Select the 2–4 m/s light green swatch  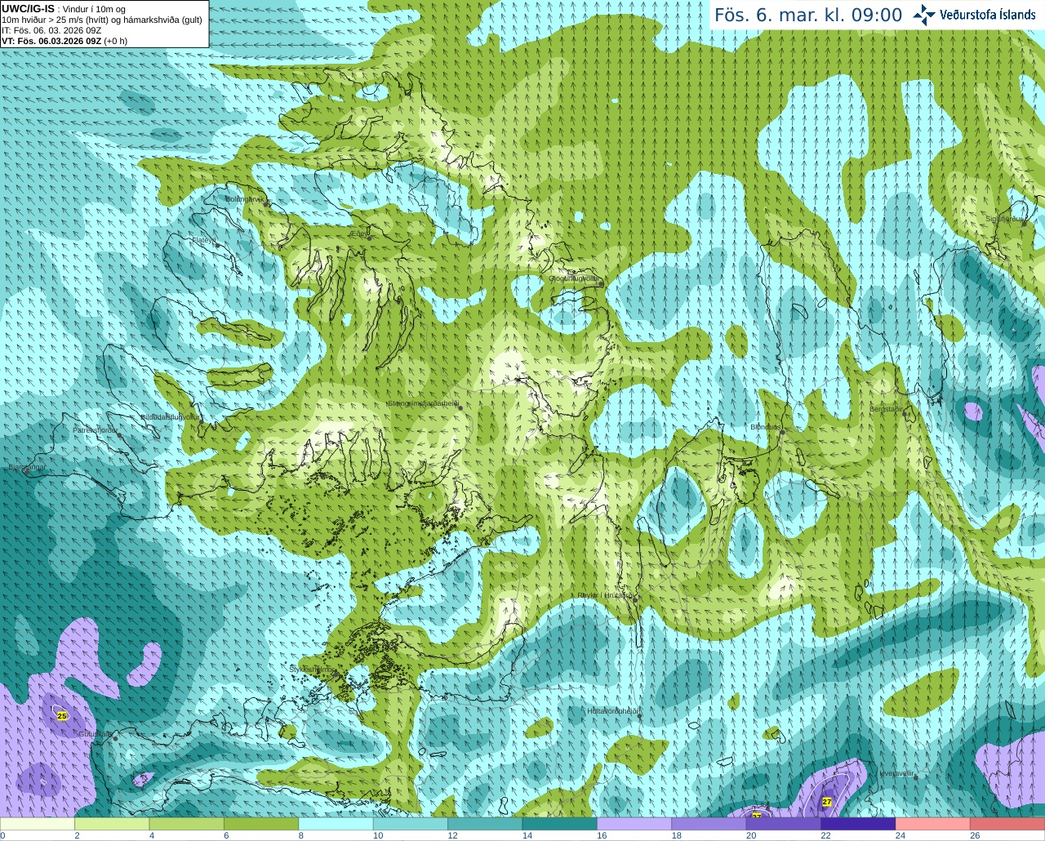coord(112,824)
